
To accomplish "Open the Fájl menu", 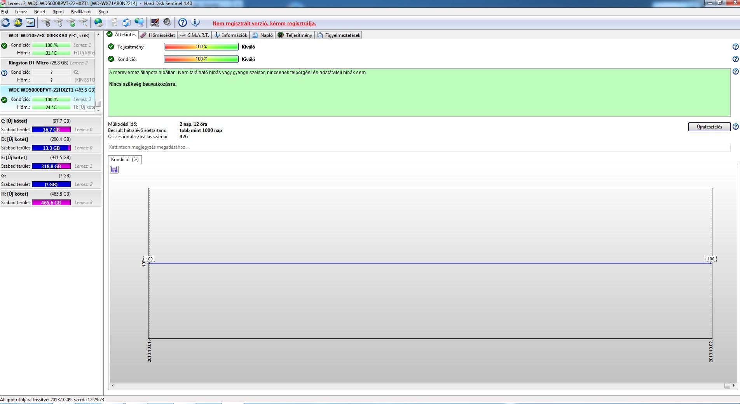I will pyautogui.click(x=5, y=12).
